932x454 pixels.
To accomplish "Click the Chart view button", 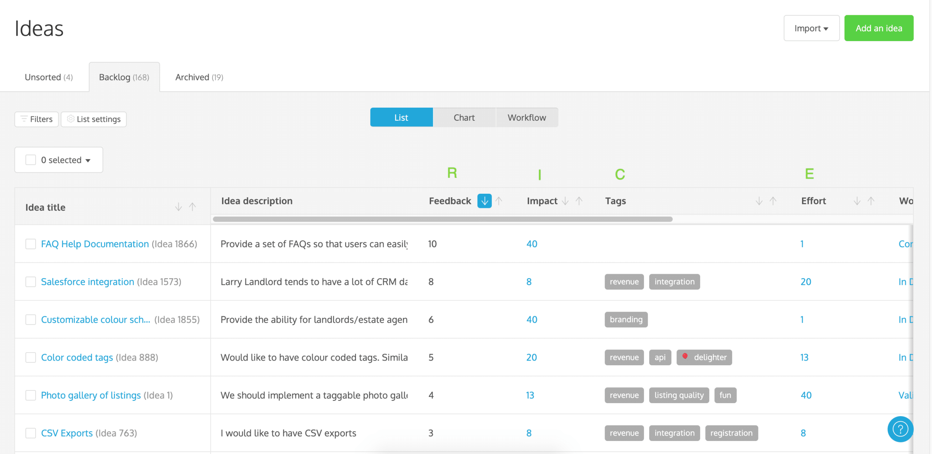I will pos(463,117).
